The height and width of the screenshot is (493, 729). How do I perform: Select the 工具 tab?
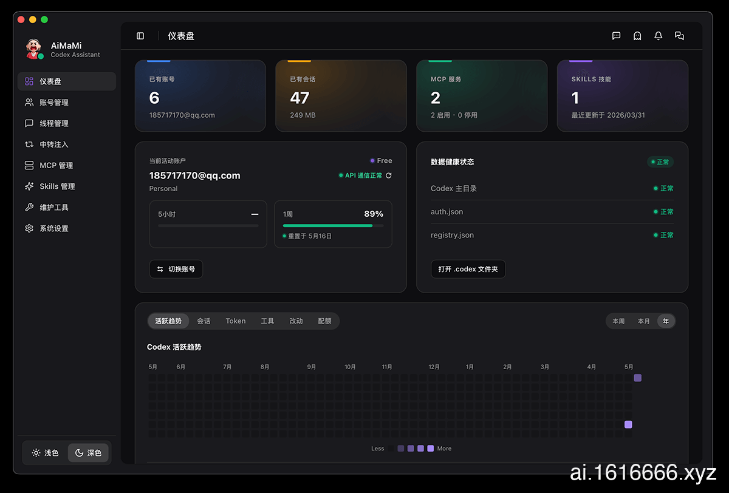[267, 321]
